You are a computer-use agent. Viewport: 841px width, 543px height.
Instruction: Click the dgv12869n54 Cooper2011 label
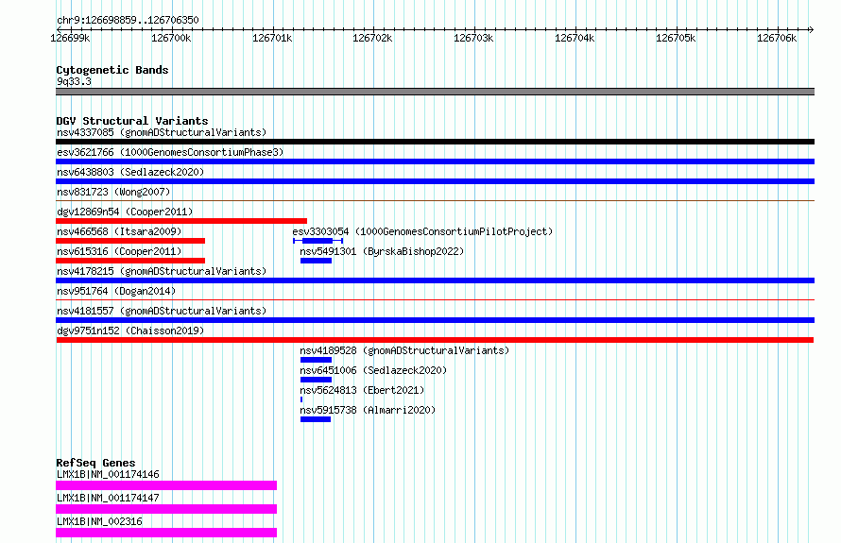pyautogui.click(x=125, y=212)
